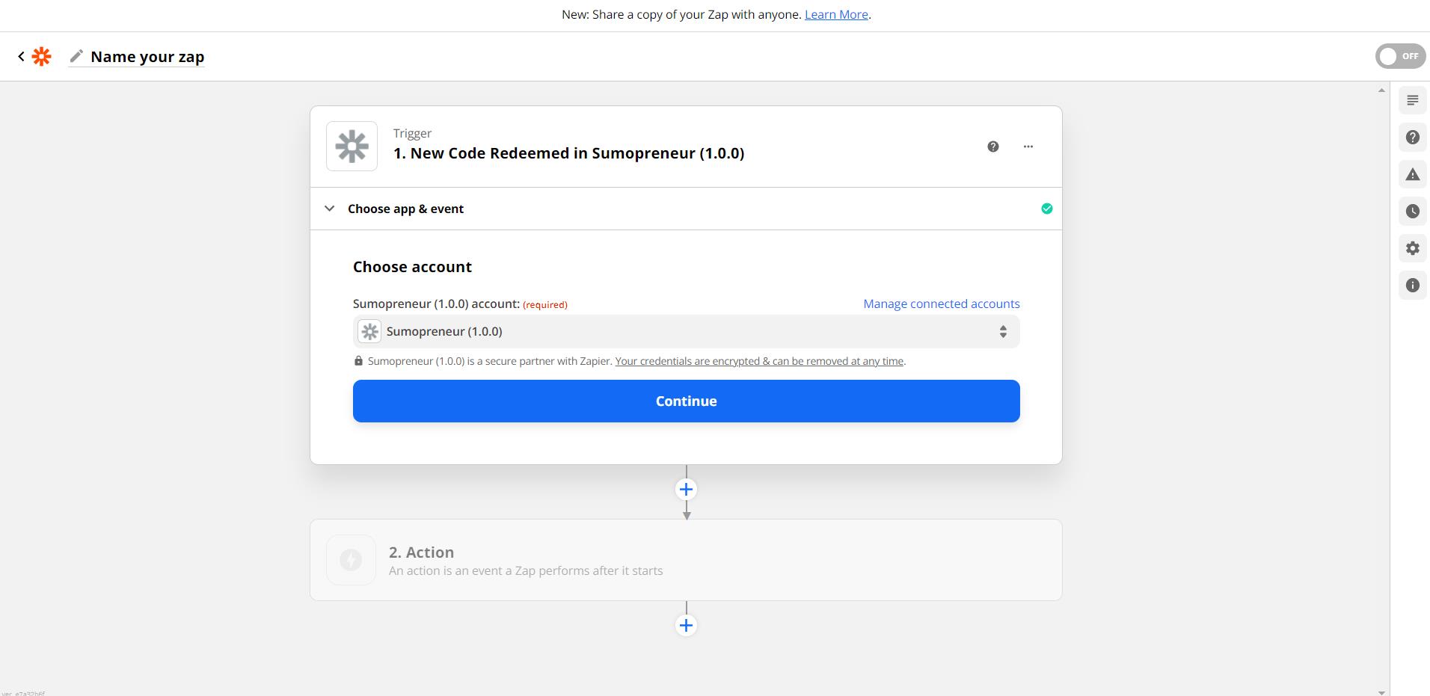Viewport: 1430px width, 696px height.
Task: Add a step between trigger and action
Action: click(x=686, y=490)
